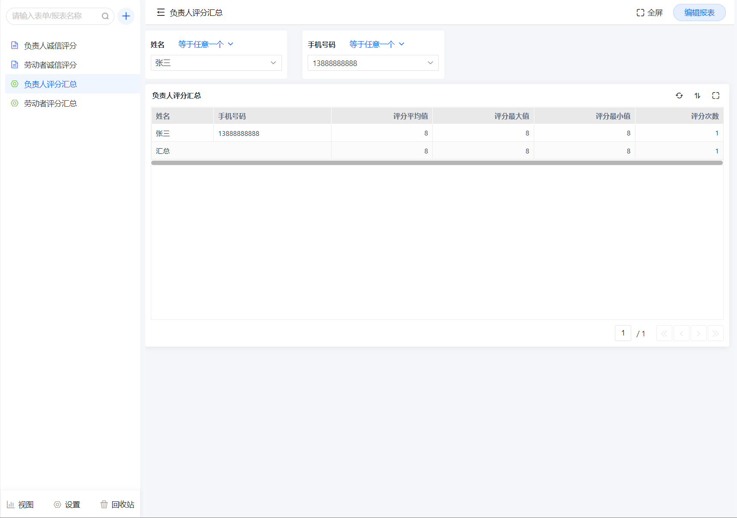Click the page number input field

(623, 333)
